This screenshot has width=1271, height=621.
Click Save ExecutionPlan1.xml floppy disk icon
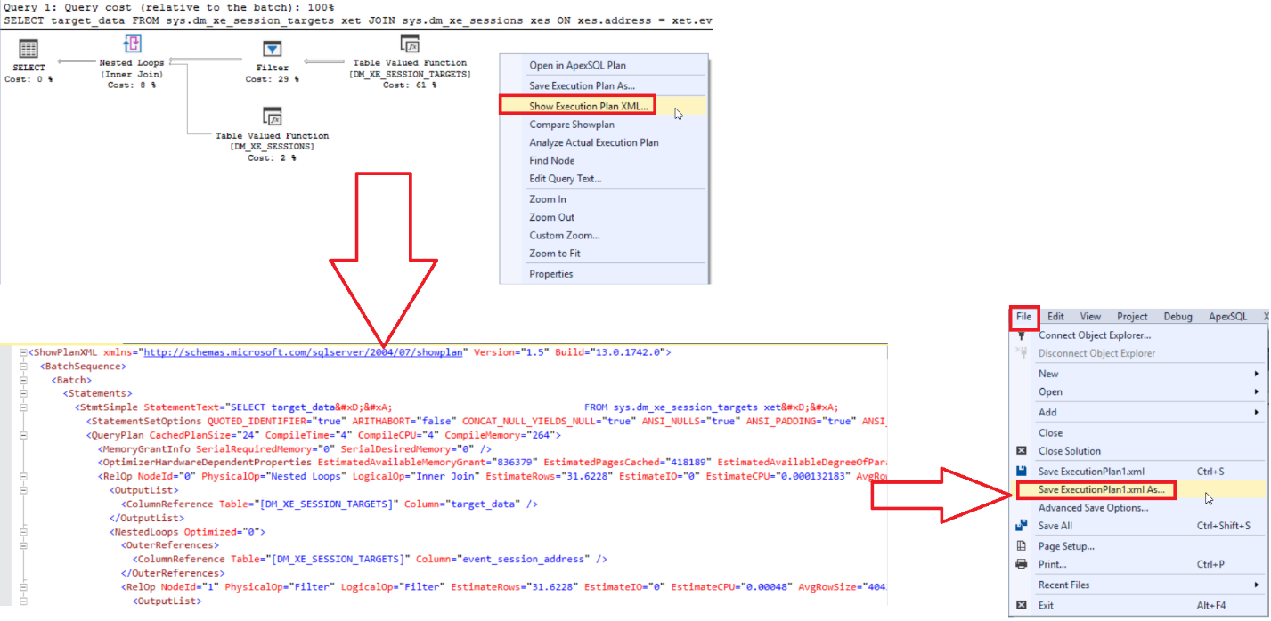[x=1022, y=471]
